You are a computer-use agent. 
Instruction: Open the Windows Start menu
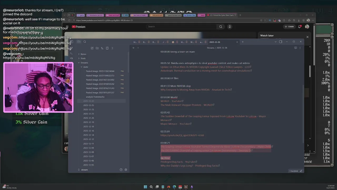click(x=145, y=187)
